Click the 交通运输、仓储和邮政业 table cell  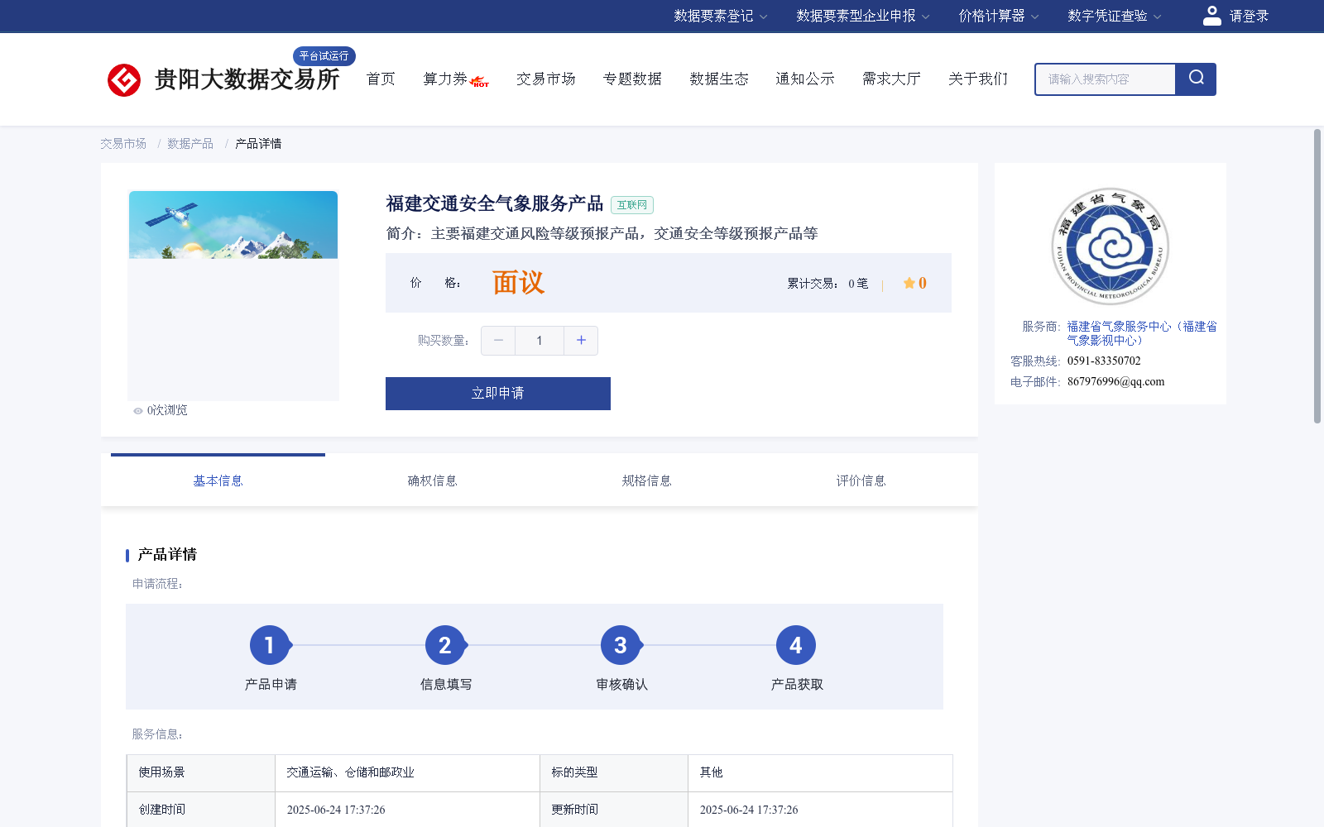407,772
